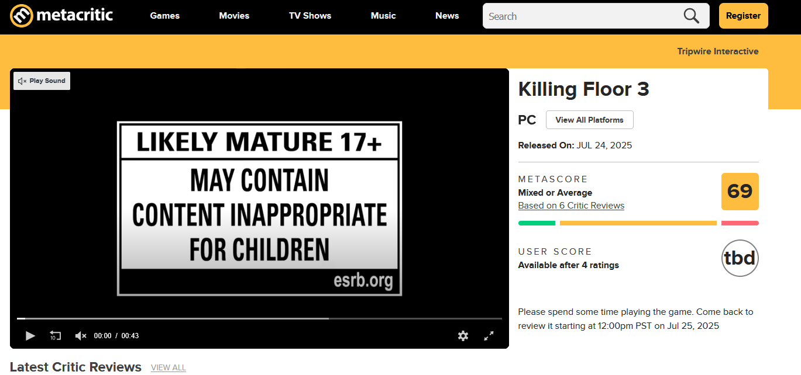Unmute using the player volume icon
Image resolution: width=801 pixels, height=375 pixels.
(81, 336)
